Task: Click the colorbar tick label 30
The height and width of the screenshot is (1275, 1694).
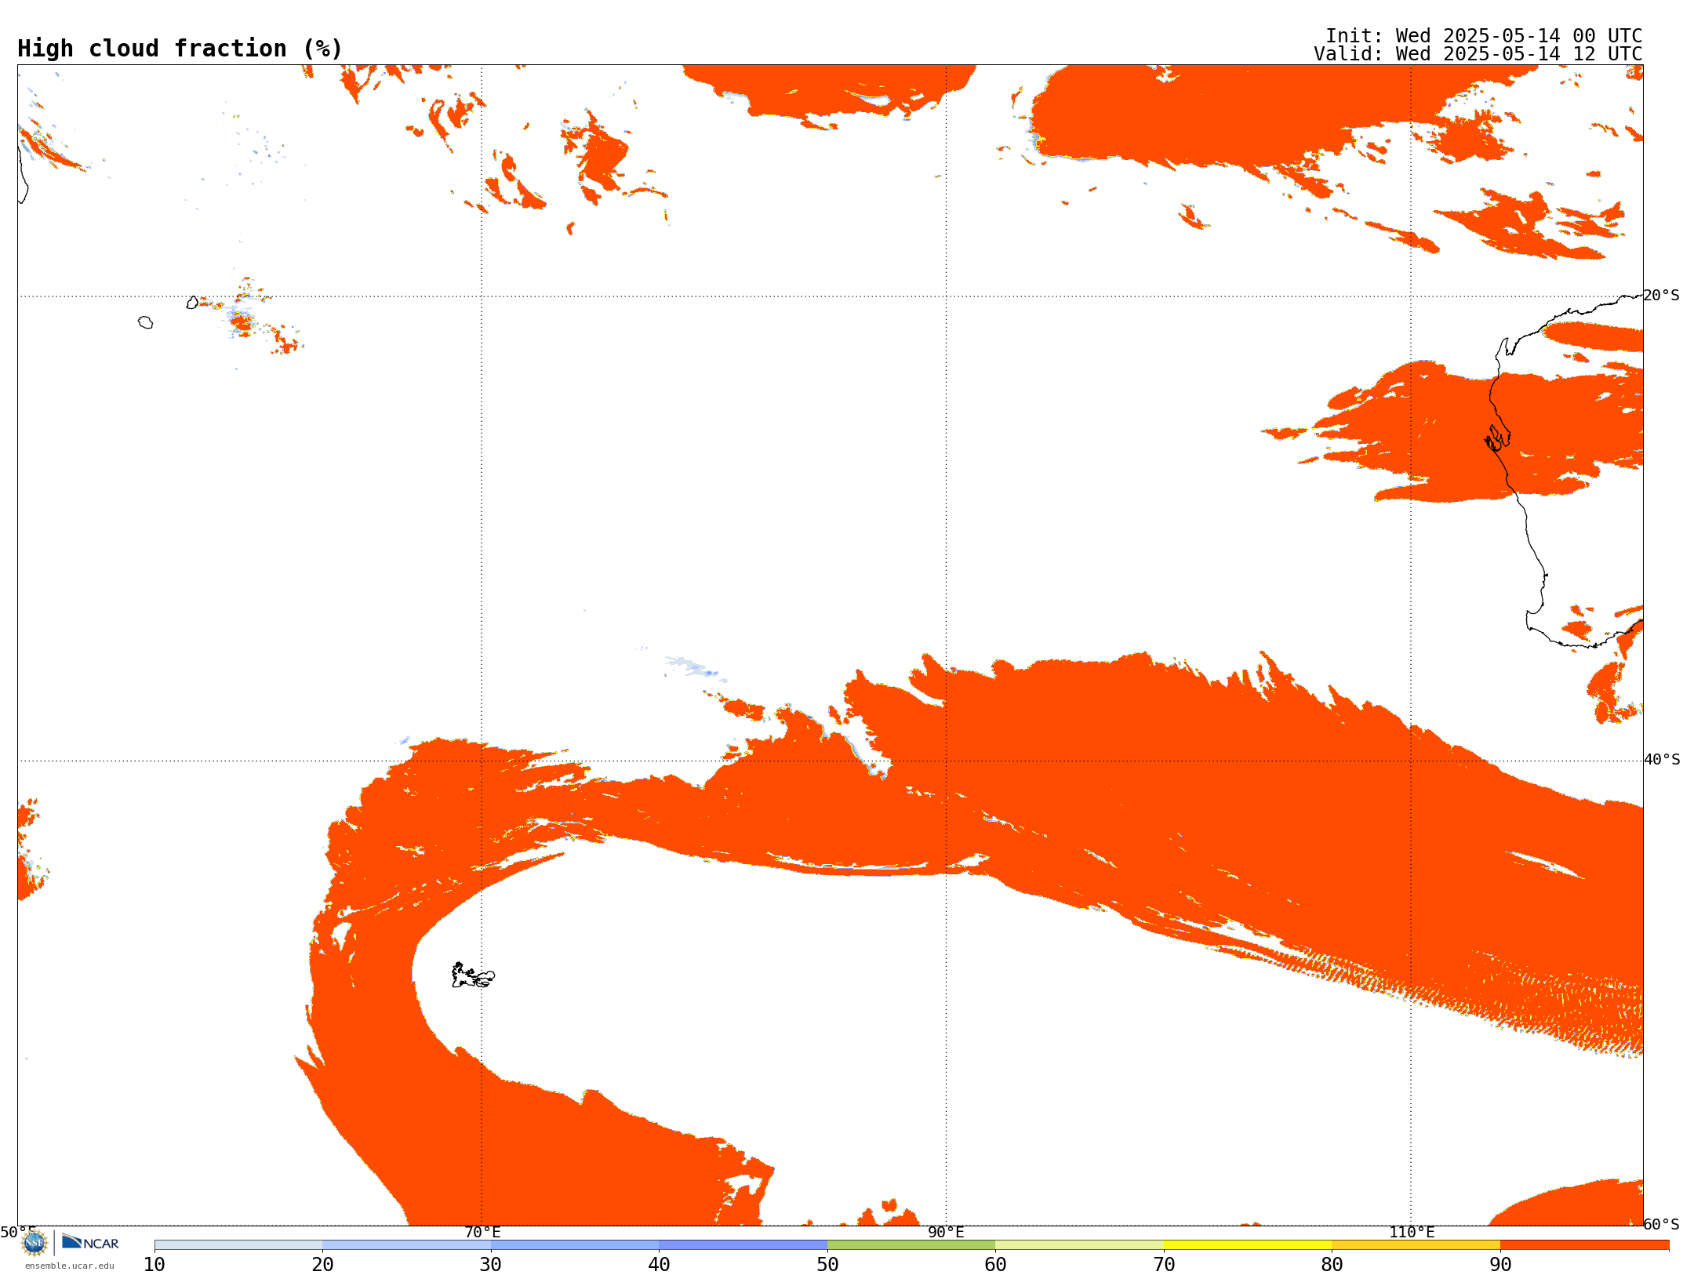Action: click(491, 1265)
